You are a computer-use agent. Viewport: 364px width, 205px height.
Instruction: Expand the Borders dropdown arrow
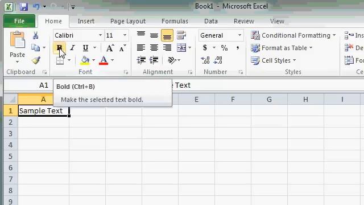[69, 60]
